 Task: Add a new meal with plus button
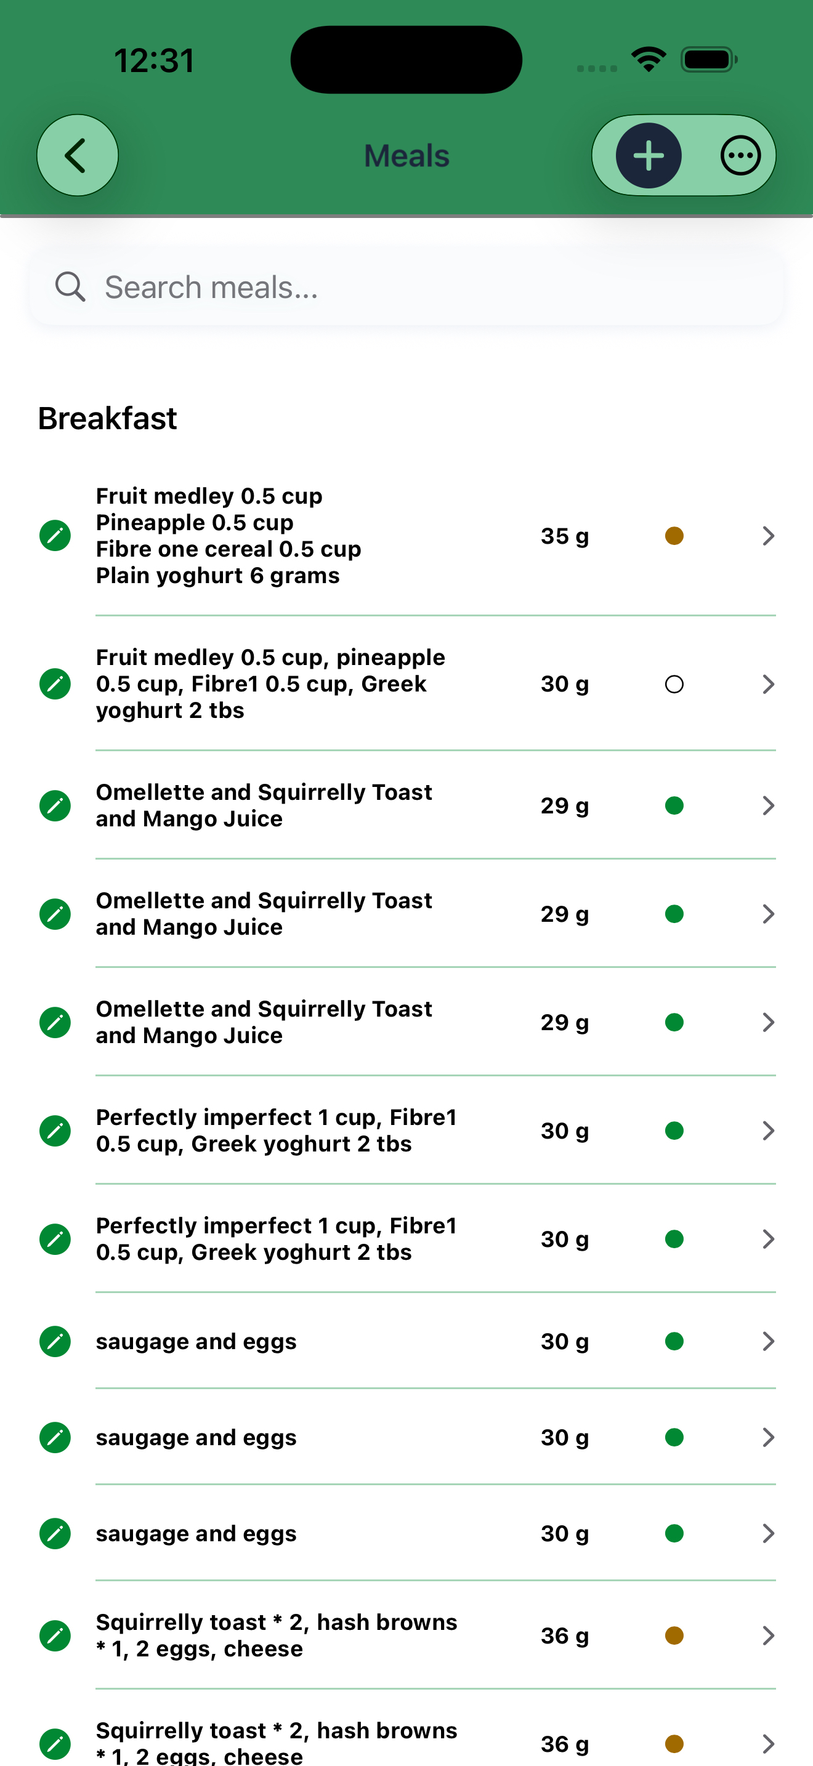(649, 156)
